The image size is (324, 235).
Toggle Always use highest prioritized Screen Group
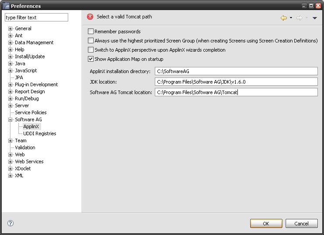pos(91,41)
